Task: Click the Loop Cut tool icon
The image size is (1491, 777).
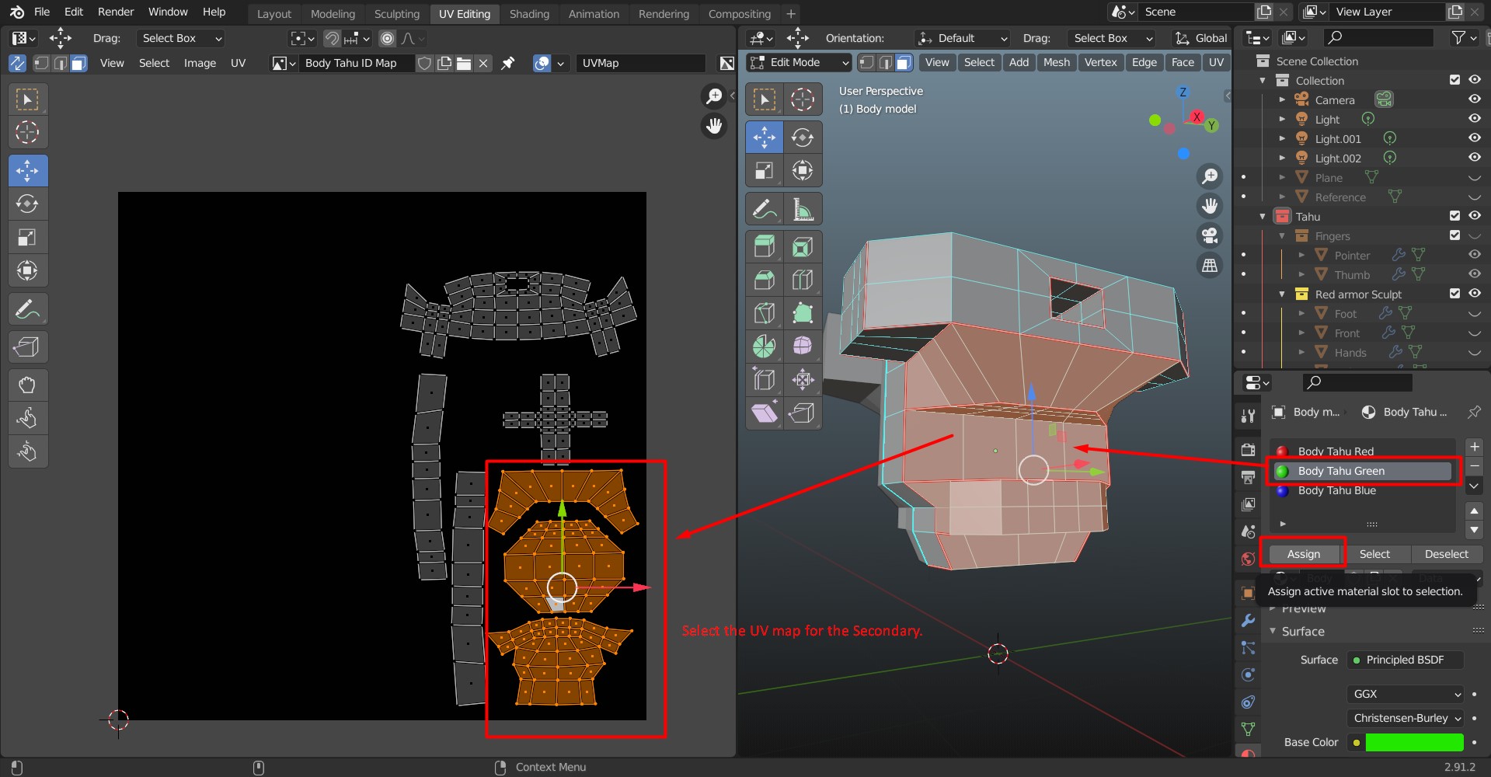Action: 803,280
